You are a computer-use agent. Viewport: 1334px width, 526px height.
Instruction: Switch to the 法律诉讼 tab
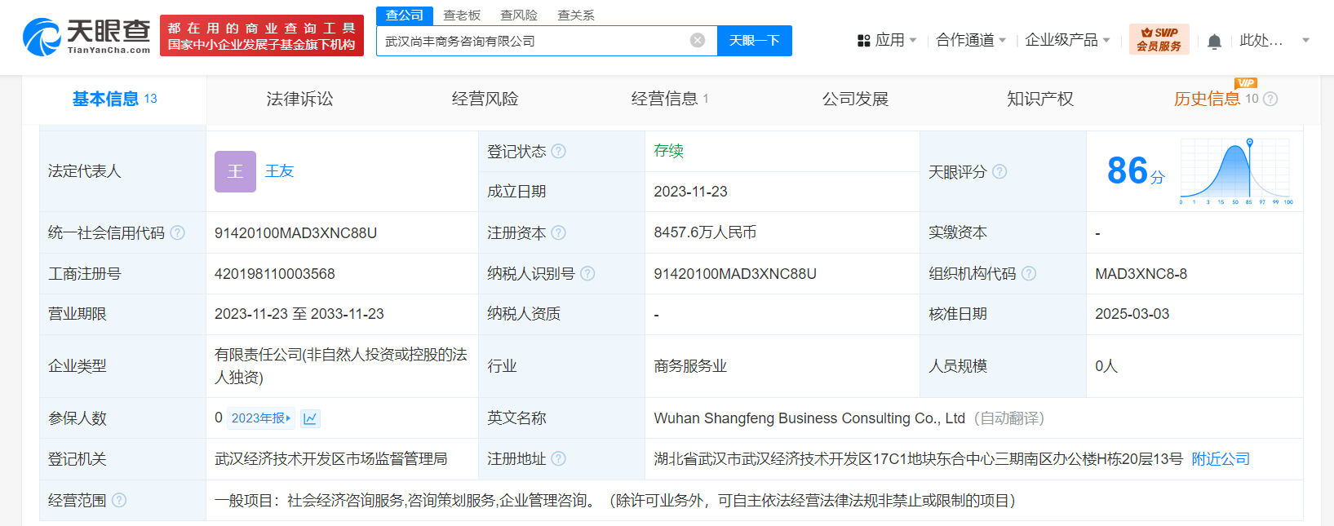point(299,99)
